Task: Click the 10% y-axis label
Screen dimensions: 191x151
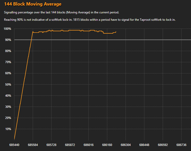Action: pos(8,129)
